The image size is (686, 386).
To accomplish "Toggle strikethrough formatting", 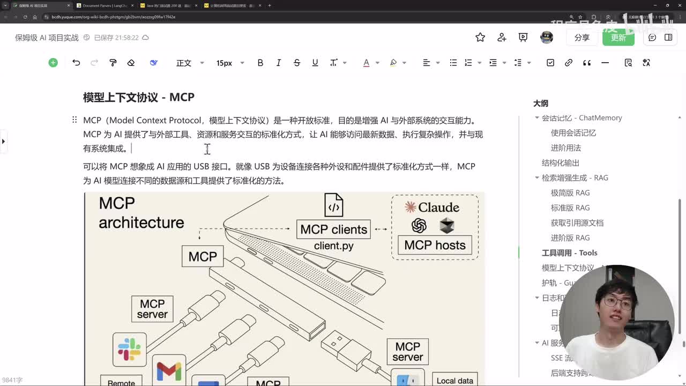I will click(x=297, y=63).
